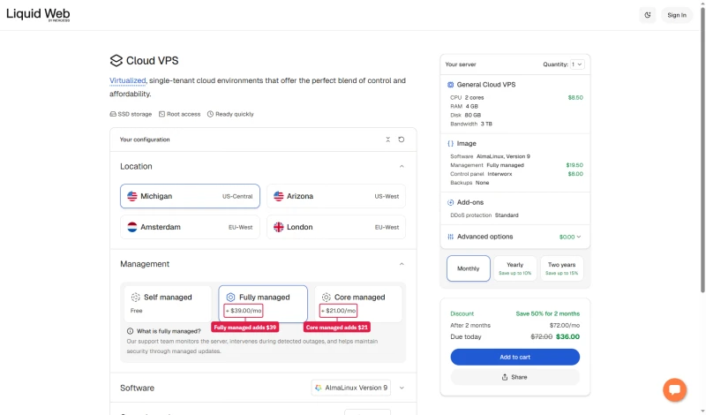
Task: Click the Software section heading
Action: (138, 388)
